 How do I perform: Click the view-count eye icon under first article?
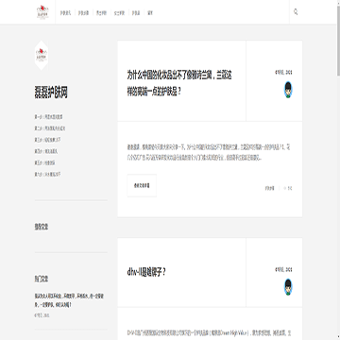pyautogui.click(x=285, y=188)
